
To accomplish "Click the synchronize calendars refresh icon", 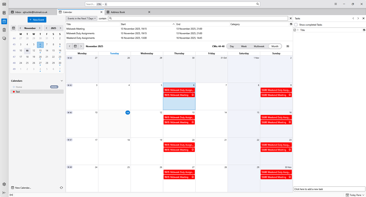I will click(61, 188).
